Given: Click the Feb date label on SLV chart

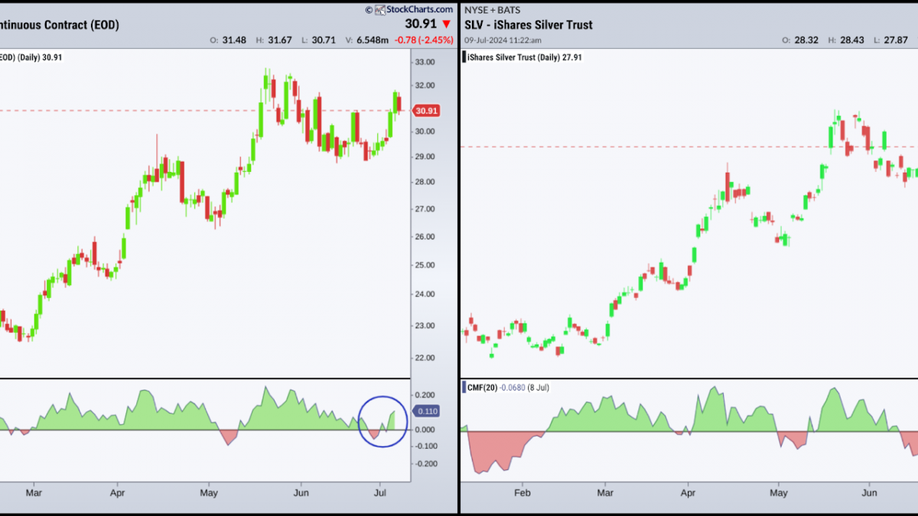Looking at the screenshot, I should tap(522, 494).
